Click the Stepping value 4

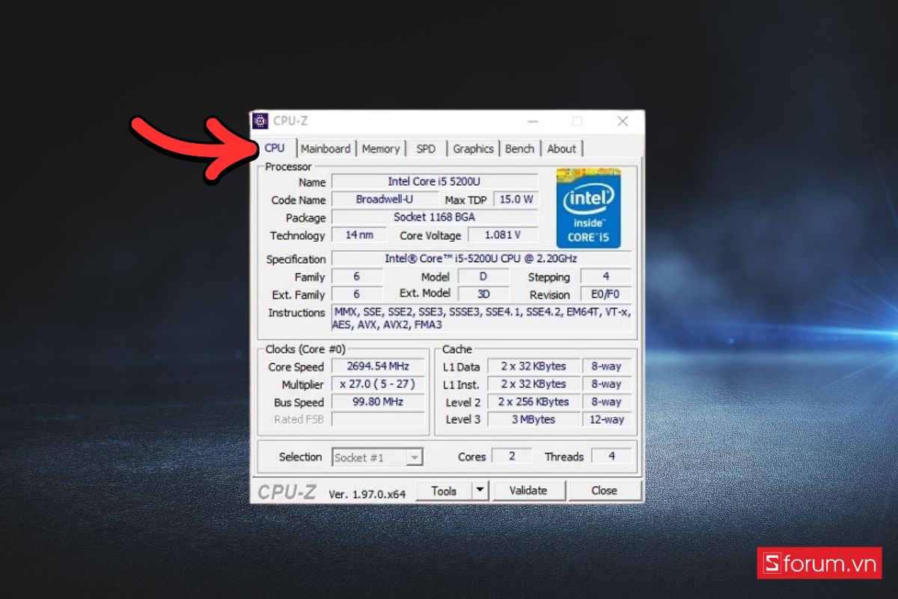tap(606, 277)
